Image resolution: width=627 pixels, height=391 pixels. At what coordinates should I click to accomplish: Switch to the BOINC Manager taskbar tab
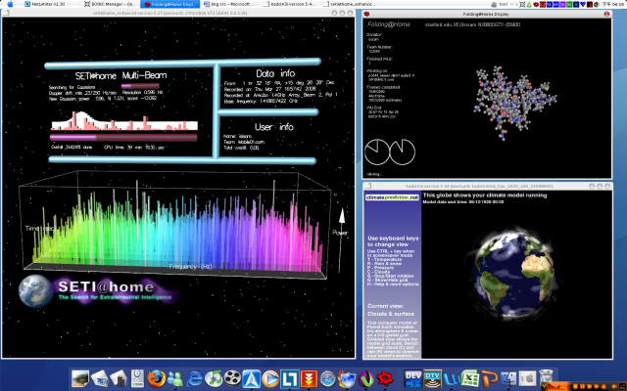click(110, 4)
